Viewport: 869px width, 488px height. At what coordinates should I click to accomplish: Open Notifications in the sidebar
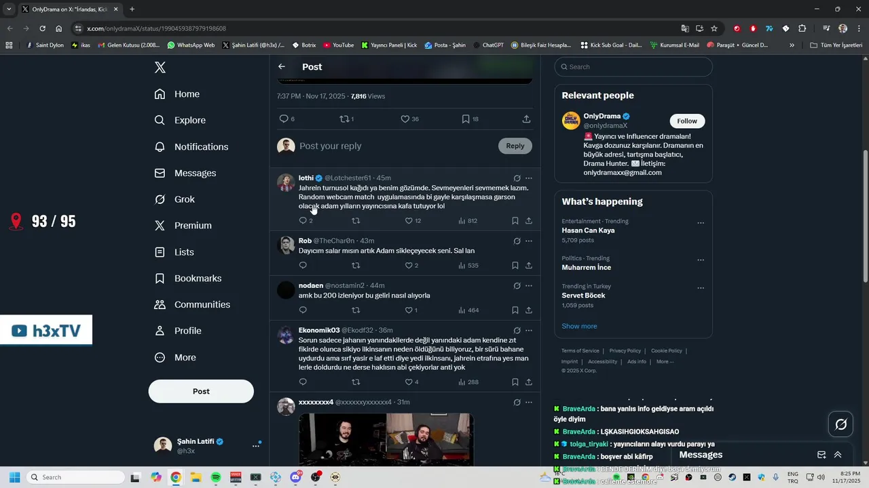tap(191, 146)
